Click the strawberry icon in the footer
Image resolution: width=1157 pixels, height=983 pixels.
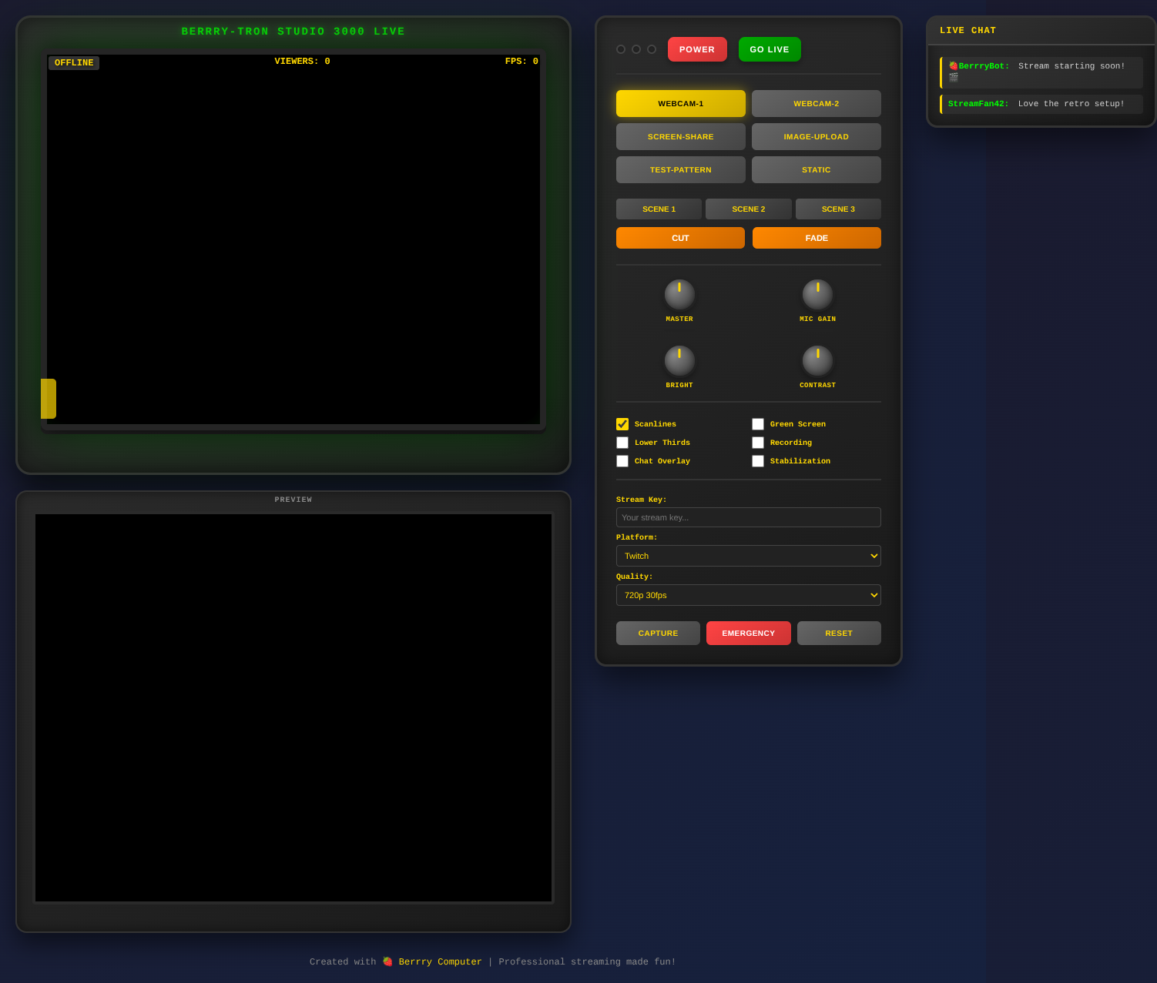click(x=387, y=961)
